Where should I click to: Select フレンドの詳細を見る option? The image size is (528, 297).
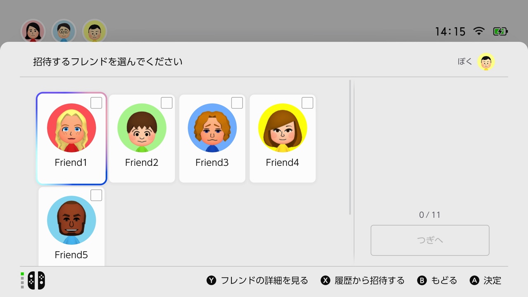(x=264, y=280)
